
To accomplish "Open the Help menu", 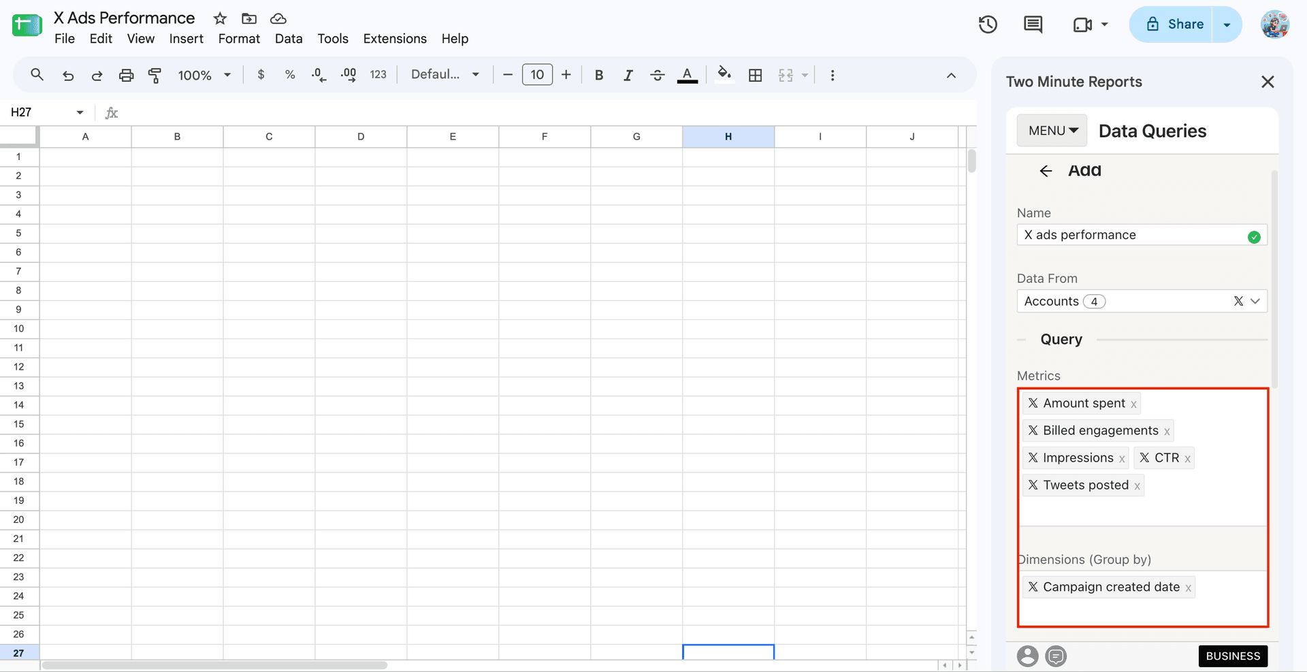I will pyautogui.click(x=455, y=39).
